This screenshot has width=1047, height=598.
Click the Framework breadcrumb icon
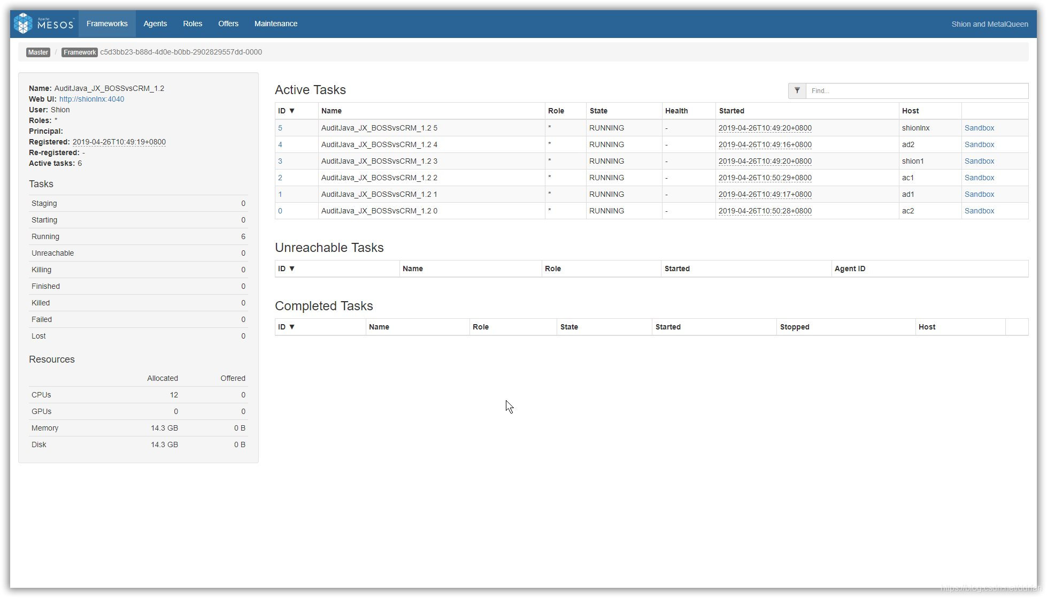[79, 52]
